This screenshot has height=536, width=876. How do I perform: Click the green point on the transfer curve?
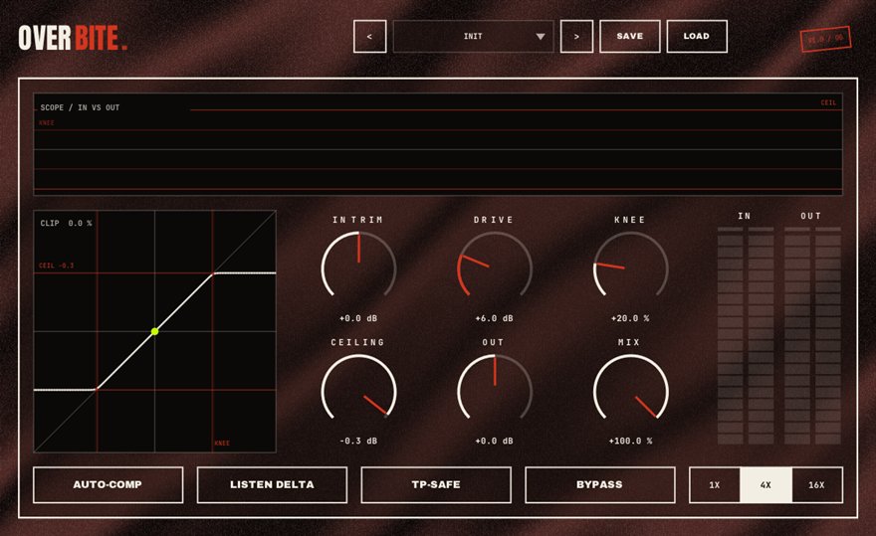tap(154, 332)
